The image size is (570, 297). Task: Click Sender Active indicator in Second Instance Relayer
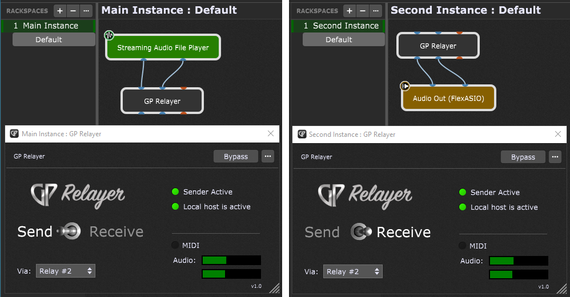tap(463, 192)
